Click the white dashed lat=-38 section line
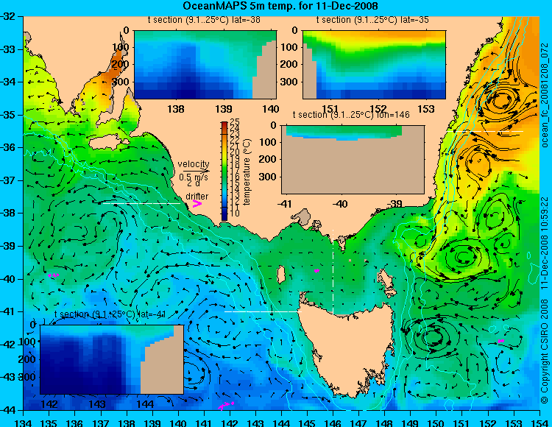This screenshot has width=552, height=427. [x=141, y=203]
